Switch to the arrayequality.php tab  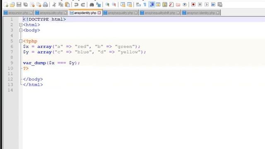click(x=51, y=13)
